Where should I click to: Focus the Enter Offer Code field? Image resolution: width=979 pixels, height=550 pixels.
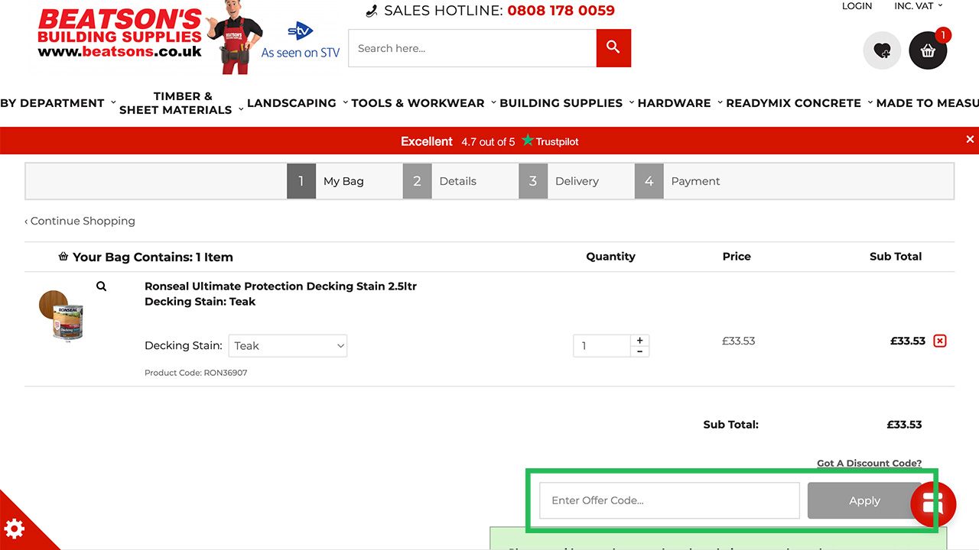[x=669, y=500]
